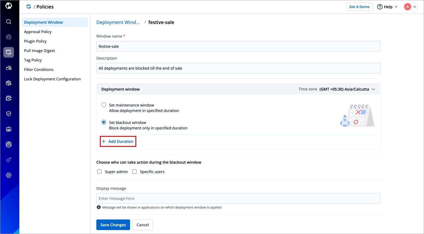Click the Add Duration link
This screenshot has height=234, width=424.
tap(118, 142)
